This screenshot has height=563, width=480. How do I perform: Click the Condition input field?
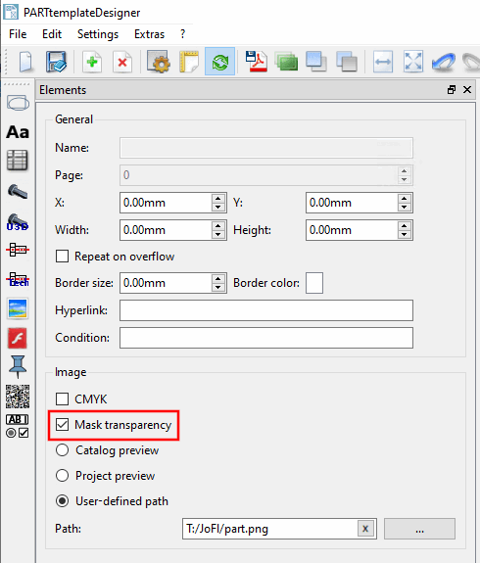click(x=266, y=338)
